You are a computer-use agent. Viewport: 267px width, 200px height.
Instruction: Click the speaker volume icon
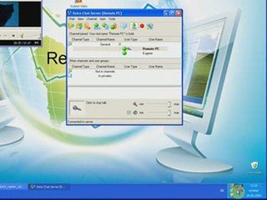[x=135, y=112]
